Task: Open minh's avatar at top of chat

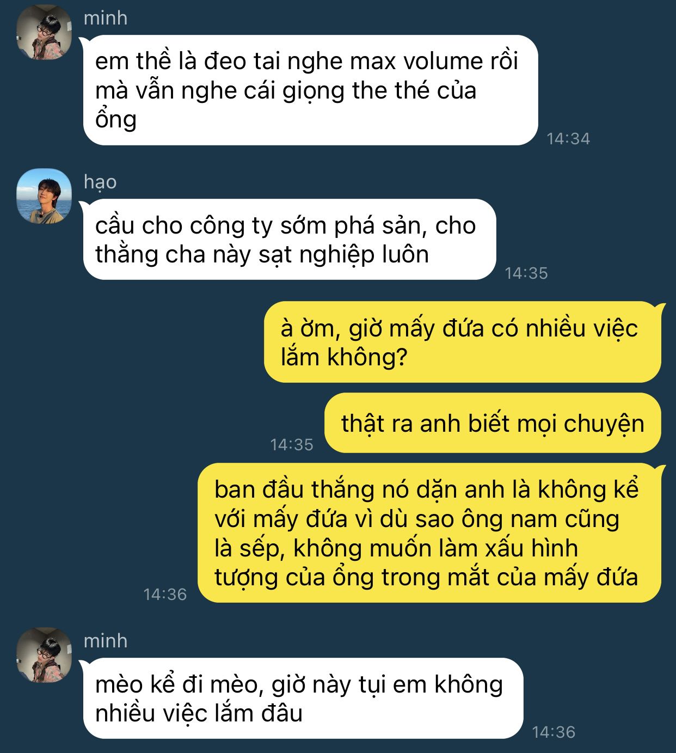Action: (x=44, y=32)
